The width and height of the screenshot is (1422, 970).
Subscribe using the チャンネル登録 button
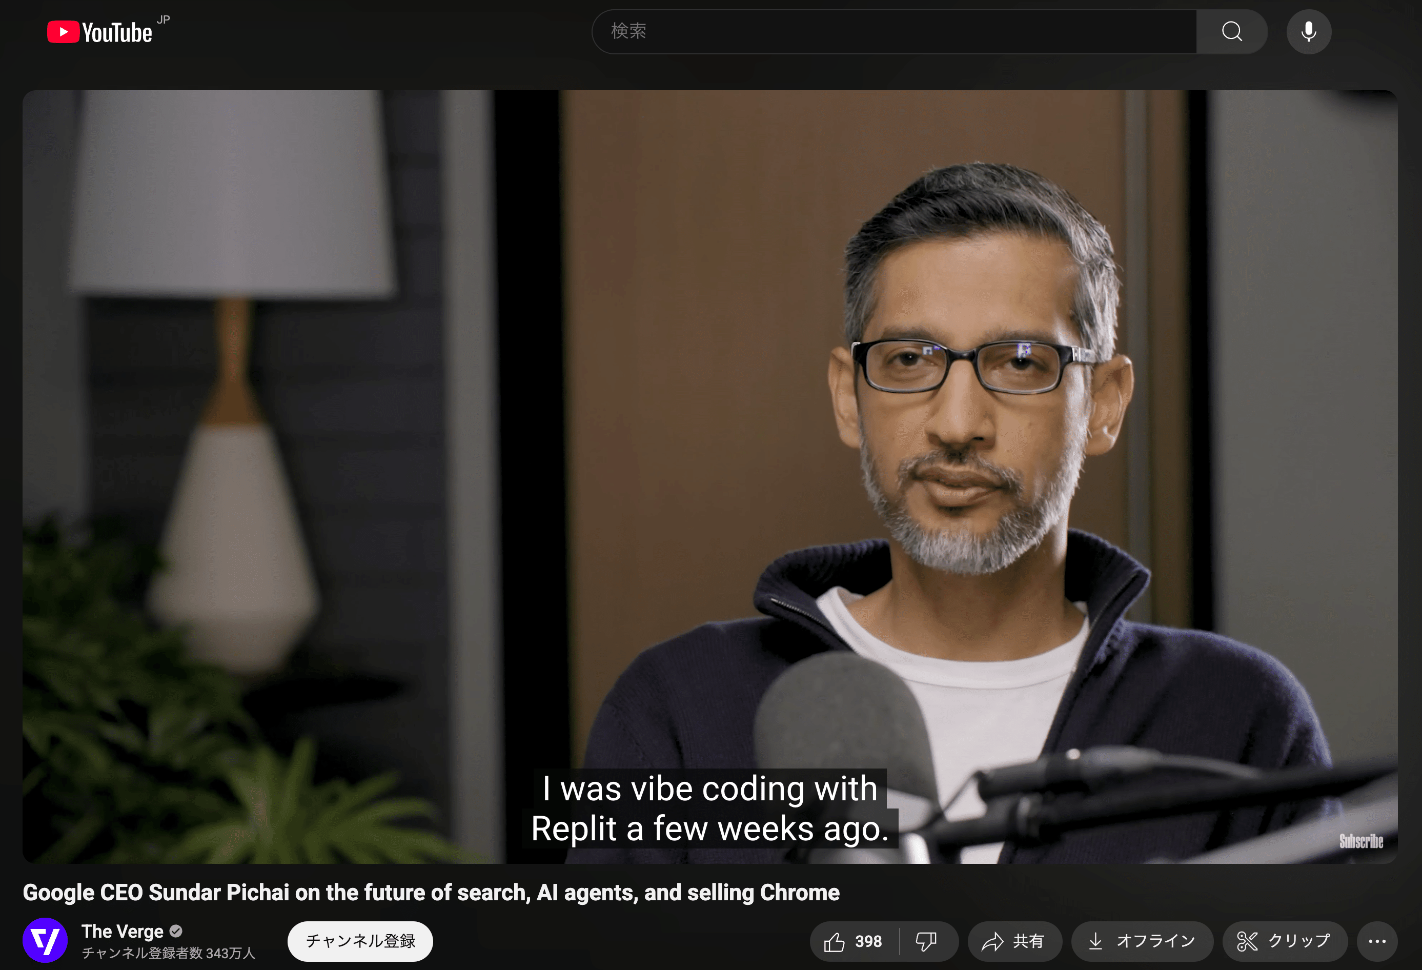point(360,941)
